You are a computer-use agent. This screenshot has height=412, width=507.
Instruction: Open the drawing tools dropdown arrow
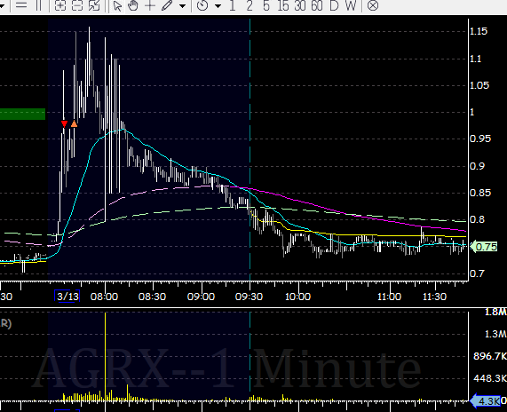click(182, 6)
